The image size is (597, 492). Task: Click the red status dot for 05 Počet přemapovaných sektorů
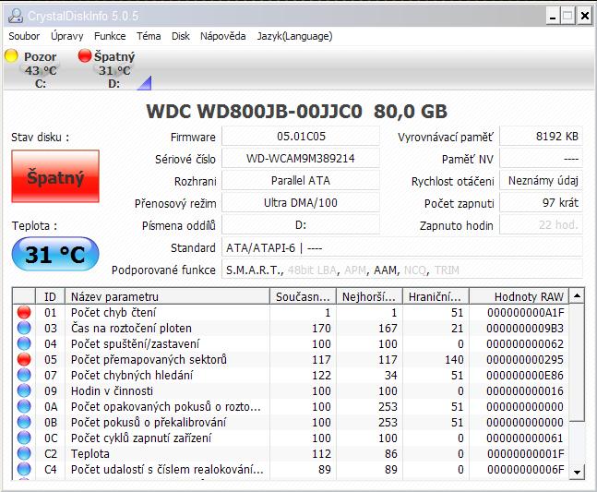24,359
